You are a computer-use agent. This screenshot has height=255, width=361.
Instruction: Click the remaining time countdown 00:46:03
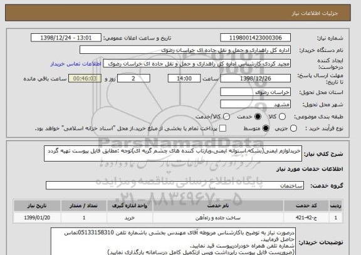click(x=85, y=78)
